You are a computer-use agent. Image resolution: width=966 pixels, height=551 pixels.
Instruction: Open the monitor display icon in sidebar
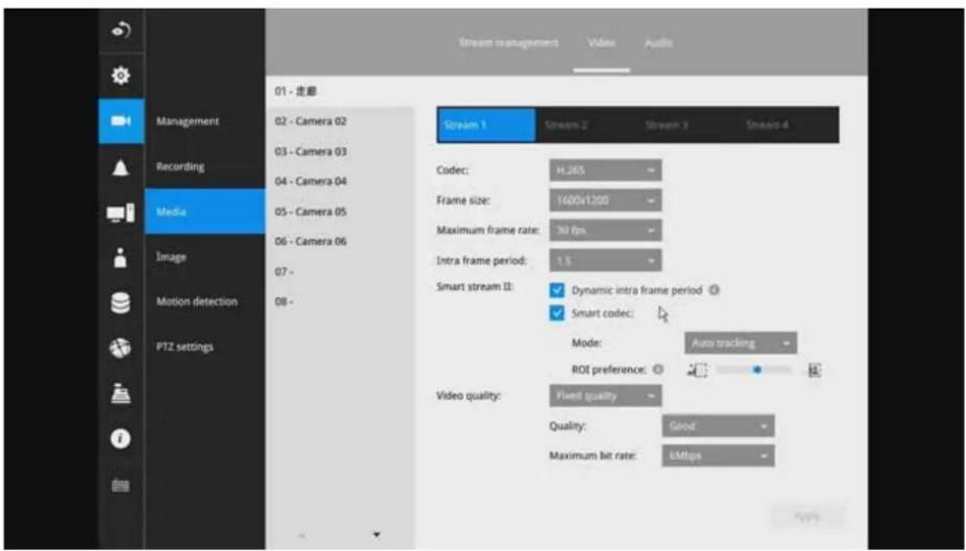tap(121, 212)
